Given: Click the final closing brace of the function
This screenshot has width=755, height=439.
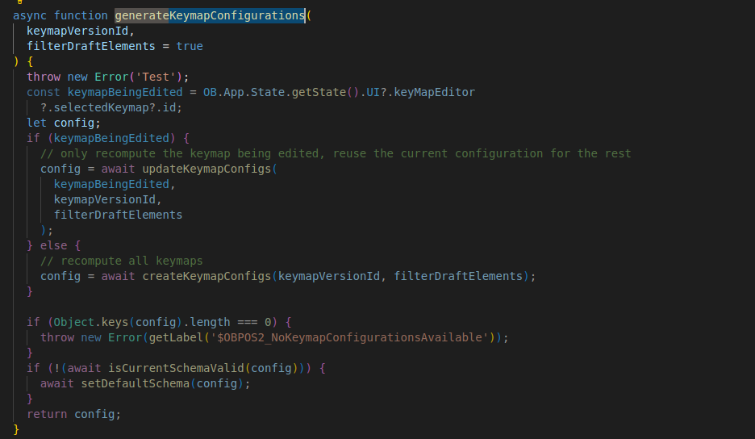Looking at the screenshot, I should pos(16,430).
